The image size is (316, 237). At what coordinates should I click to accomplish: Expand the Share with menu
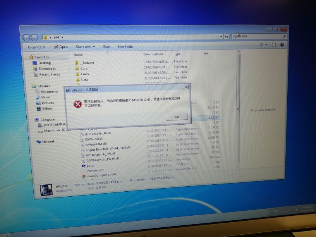[85, 47]
